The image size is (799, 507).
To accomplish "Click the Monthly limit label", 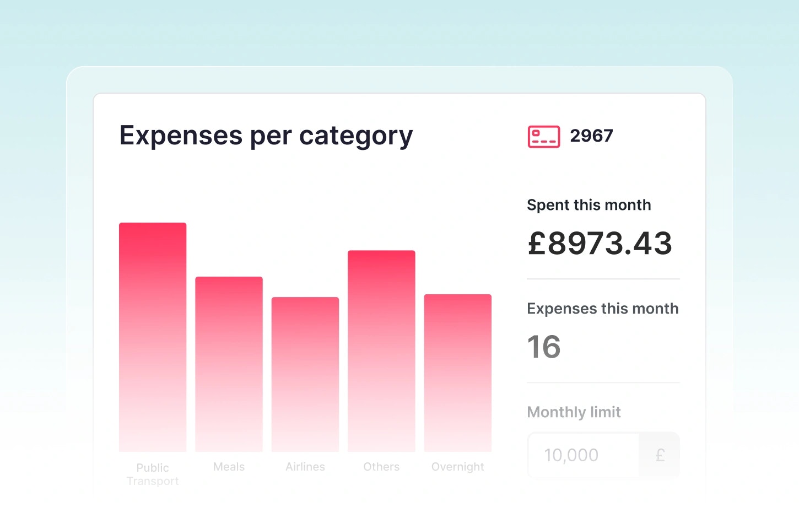I will coord(574,412).
